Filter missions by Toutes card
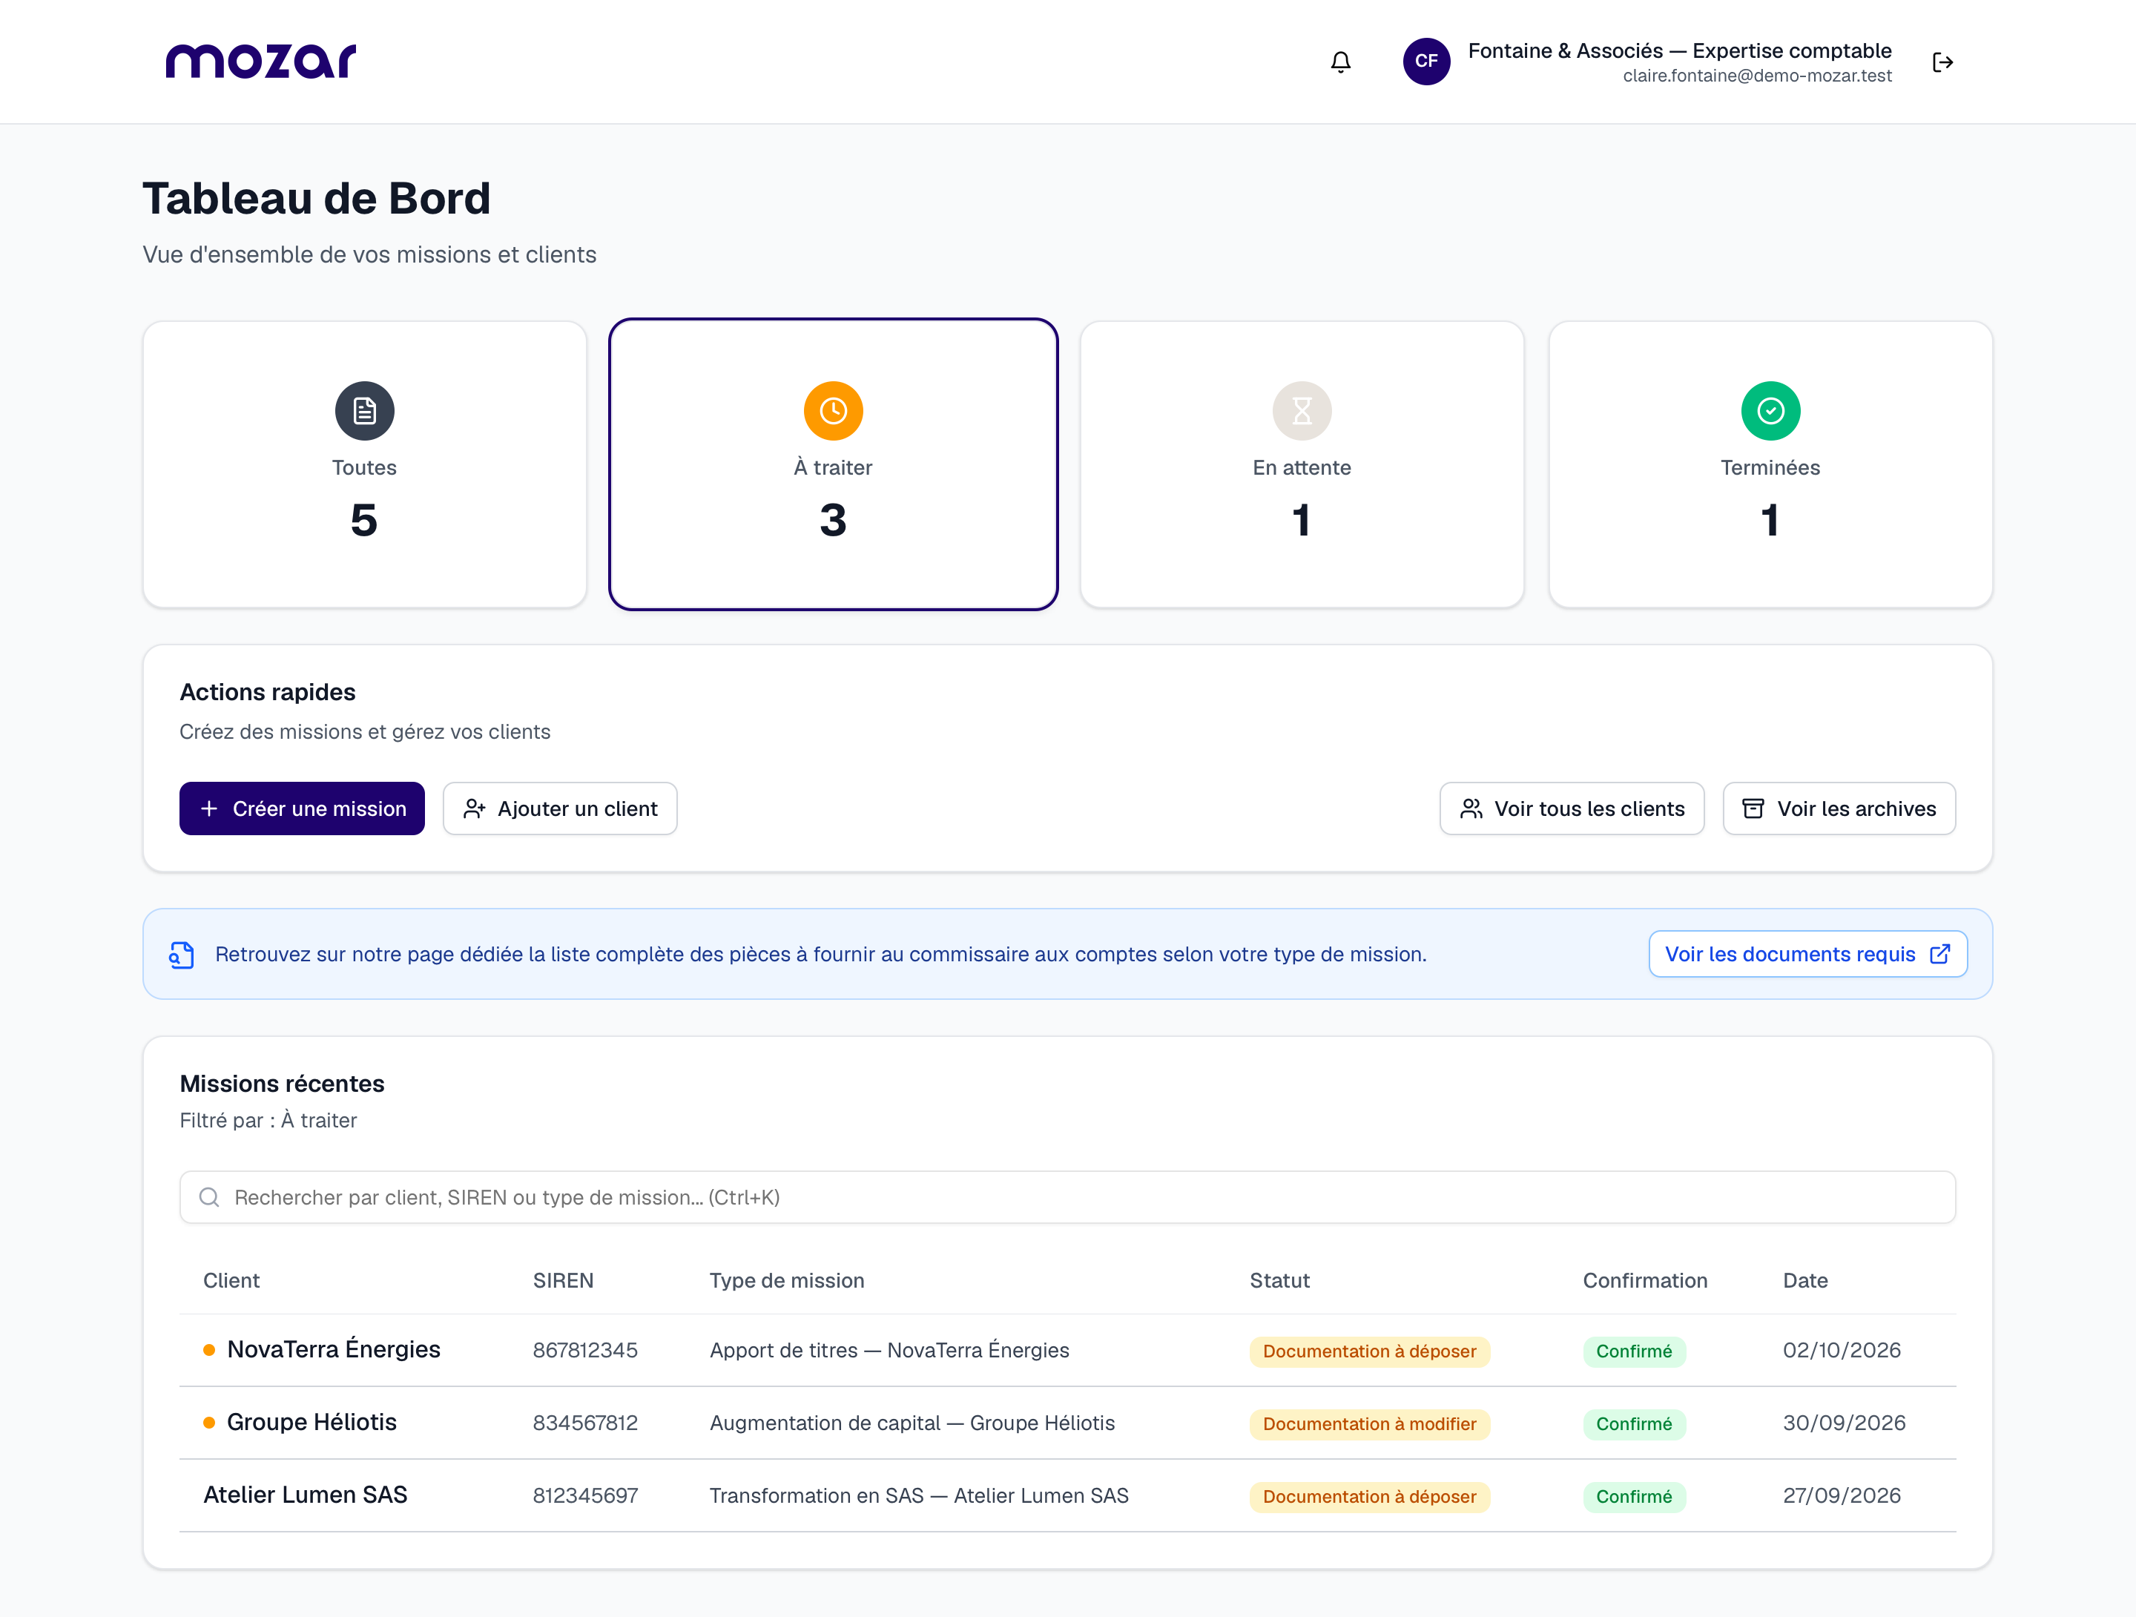 click(365, 464)
